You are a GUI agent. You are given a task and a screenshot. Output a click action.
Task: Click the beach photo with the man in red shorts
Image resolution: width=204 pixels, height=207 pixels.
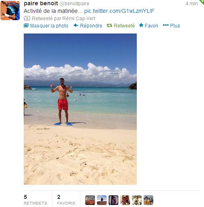(80, 109)
